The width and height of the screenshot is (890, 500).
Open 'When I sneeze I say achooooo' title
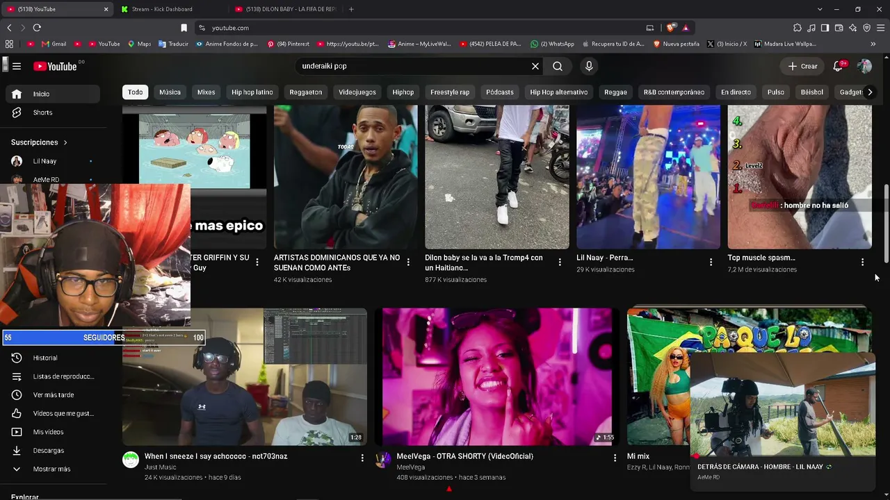pyautogui.click(x=216, y=456)
